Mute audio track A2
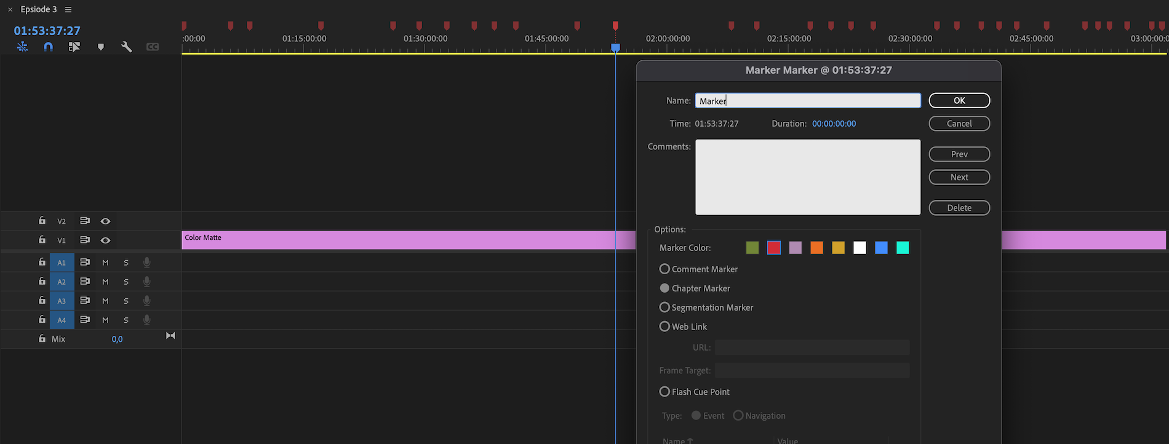1169x444 pixels. [105, 282]
